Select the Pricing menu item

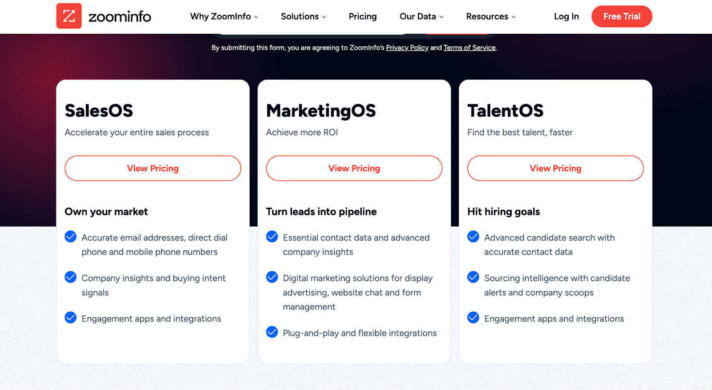[362, 16]
